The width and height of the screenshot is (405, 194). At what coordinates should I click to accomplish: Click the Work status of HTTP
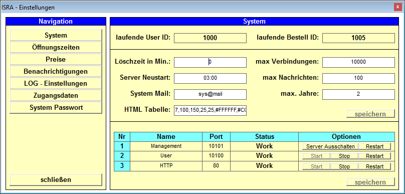pyautogui.click(x=264, y=166)
